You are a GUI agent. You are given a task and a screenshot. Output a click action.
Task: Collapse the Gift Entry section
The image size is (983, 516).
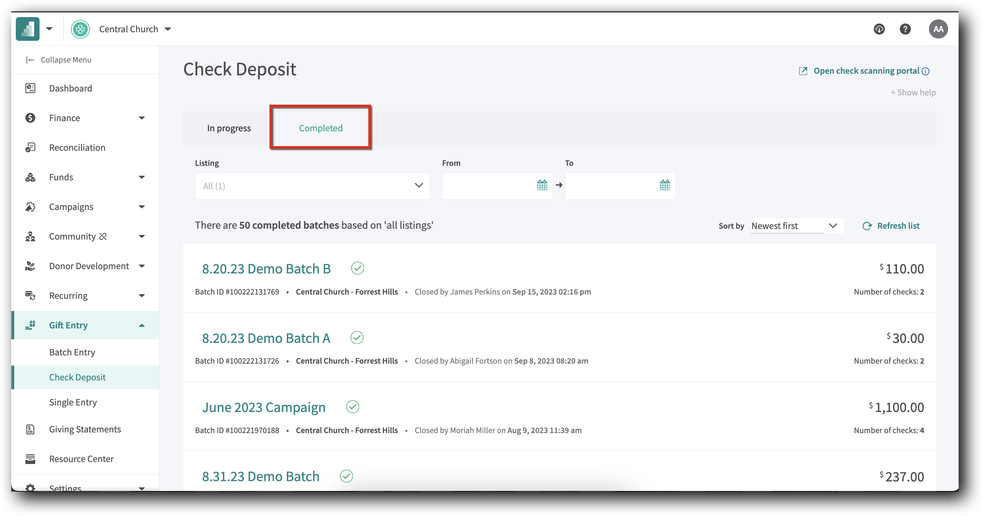tap(142, 325)
